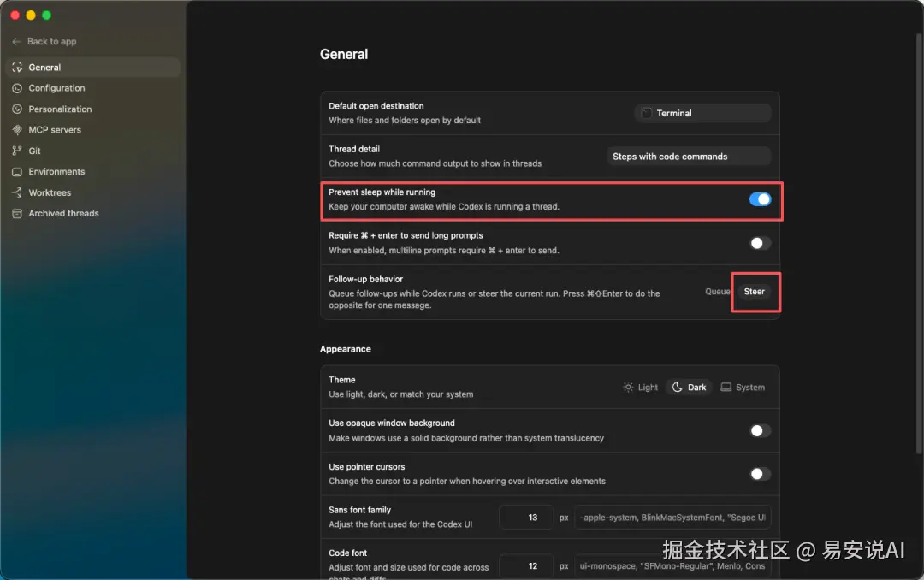Click the Environments icon in sidebar
Viewport: 924px width, 580px height.
pos(17,172)
